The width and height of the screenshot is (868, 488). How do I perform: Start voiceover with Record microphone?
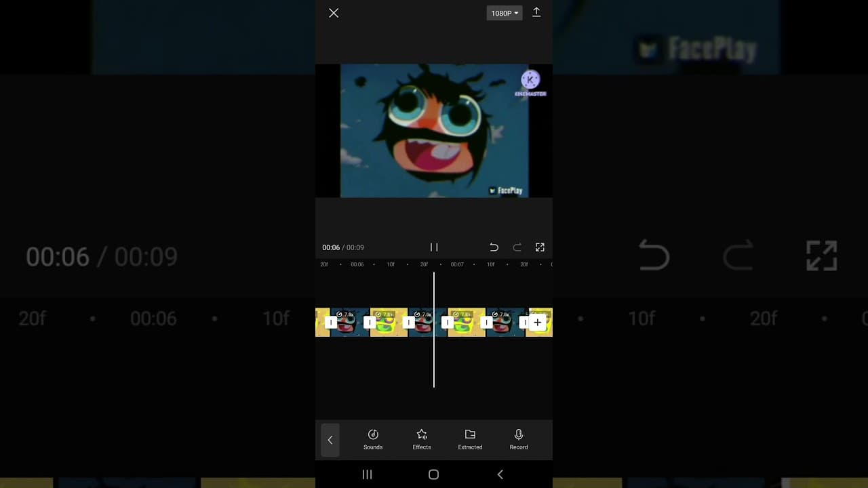point(519,439)
